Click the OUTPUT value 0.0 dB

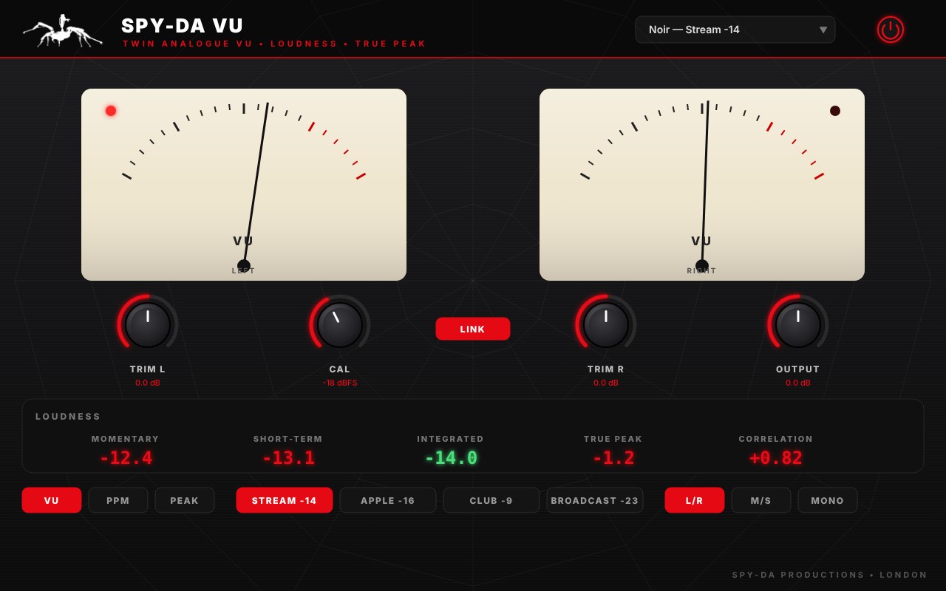tap(798, 383)
